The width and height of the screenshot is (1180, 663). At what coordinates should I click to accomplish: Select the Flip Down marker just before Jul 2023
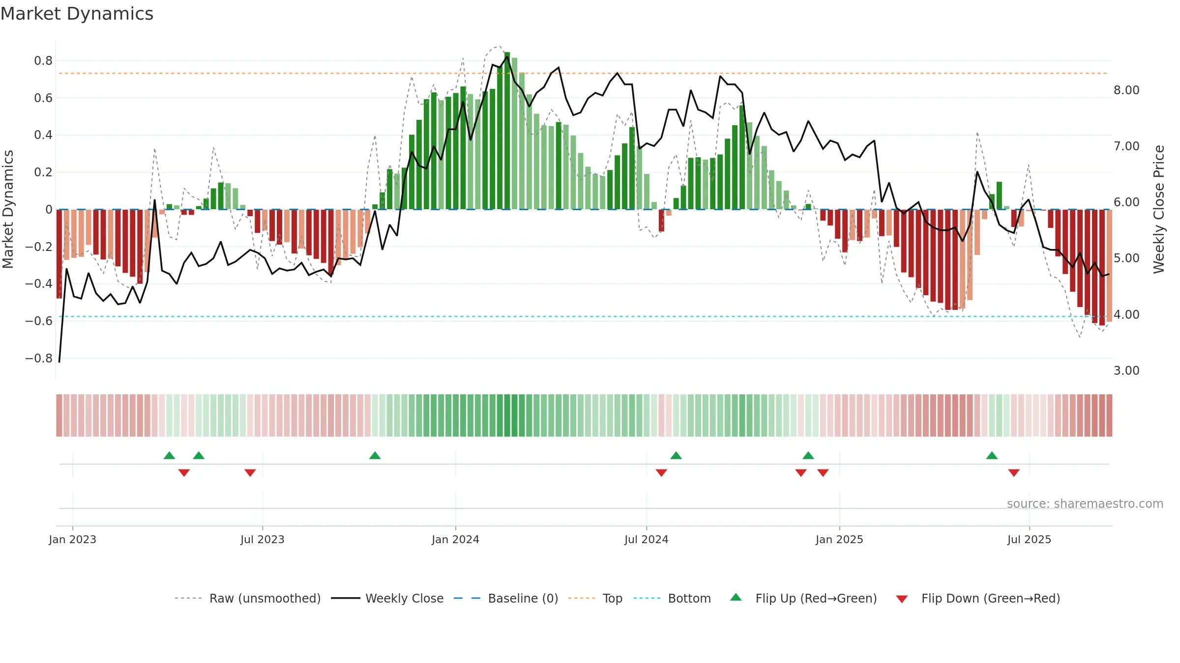point(250,473)
